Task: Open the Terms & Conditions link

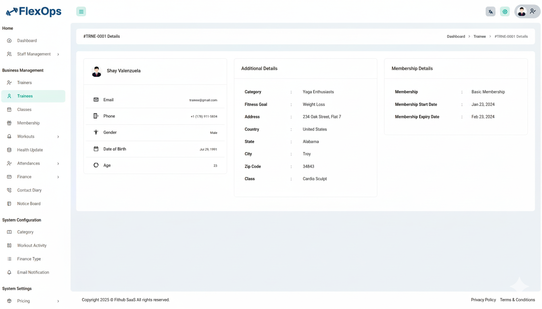Action: pos(517,300)
